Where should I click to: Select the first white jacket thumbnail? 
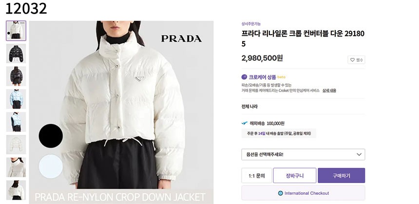click(16, 31)
